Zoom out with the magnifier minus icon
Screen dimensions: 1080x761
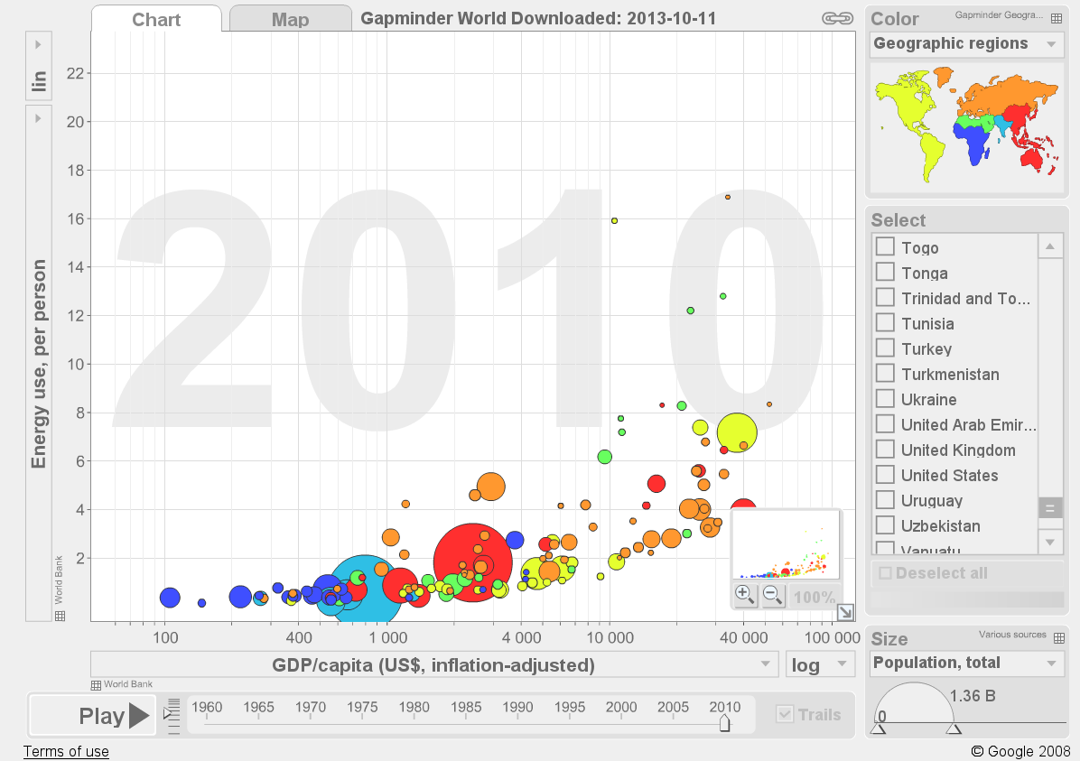(773, 595)
